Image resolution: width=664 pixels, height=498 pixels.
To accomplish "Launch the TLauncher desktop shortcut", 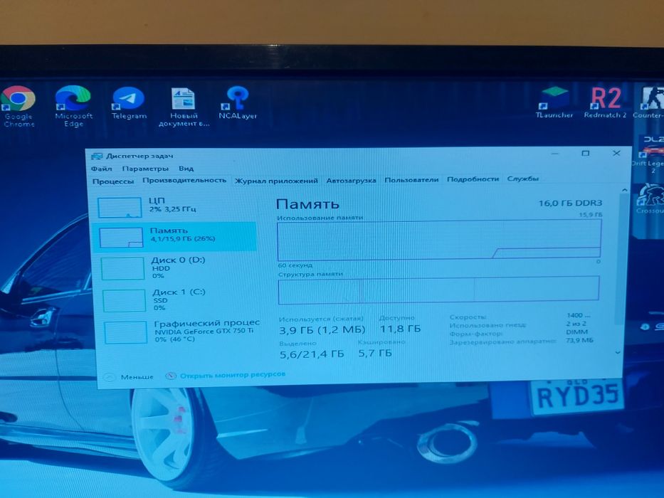I will point(554,102).
